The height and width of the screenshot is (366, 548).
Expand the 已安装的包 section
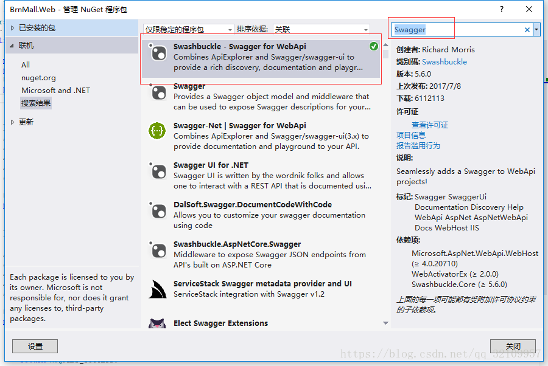pos(13,28)
